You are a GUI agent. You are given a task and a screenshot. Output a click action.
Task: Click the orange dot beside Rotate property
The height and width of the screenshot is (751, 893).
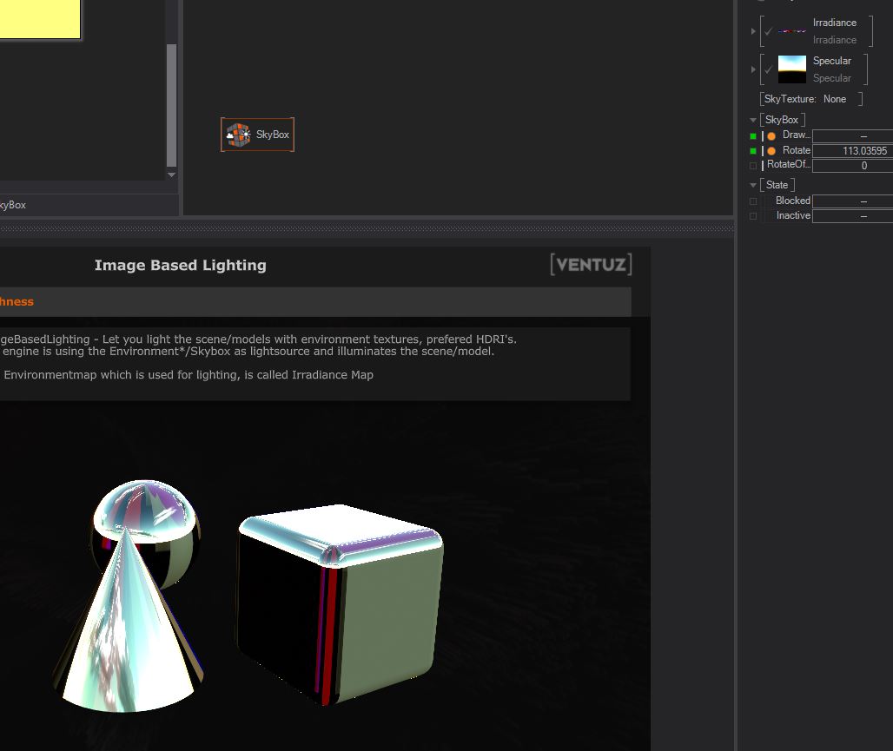pos(771,151)
